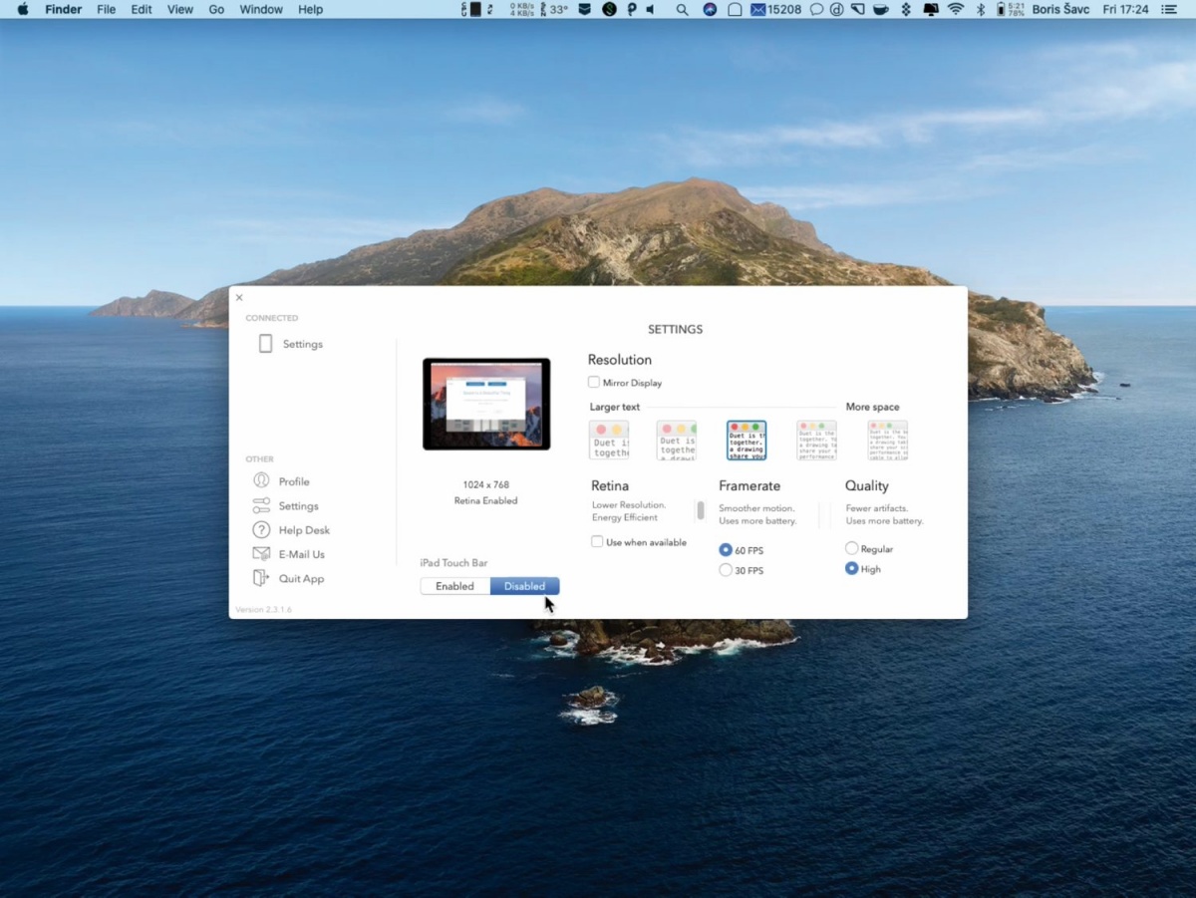Screen dimensions: 1196x898
Task: Select the connected iPad device icon
Action: coord(265,344)
